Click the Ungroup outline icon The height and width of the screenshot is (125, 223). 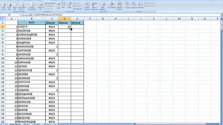[134, 6]
